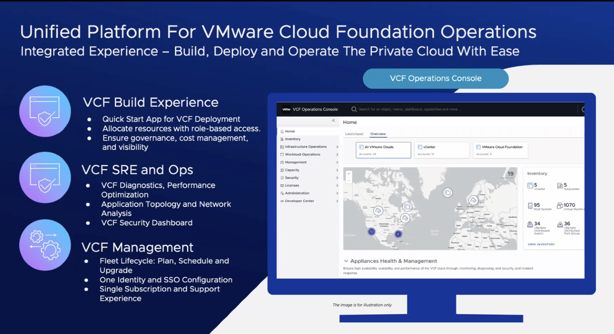Screen dimensions: 614x334
Task: Click the VCF Operations Console header title
Action: click(315, 109)
